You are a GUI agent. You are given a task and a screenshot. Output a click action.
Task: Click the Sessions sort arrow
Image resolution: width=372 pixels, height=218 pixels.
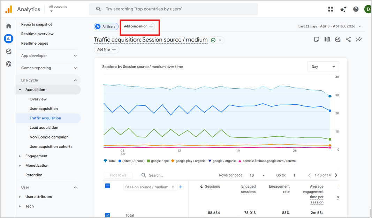[202, 187]
